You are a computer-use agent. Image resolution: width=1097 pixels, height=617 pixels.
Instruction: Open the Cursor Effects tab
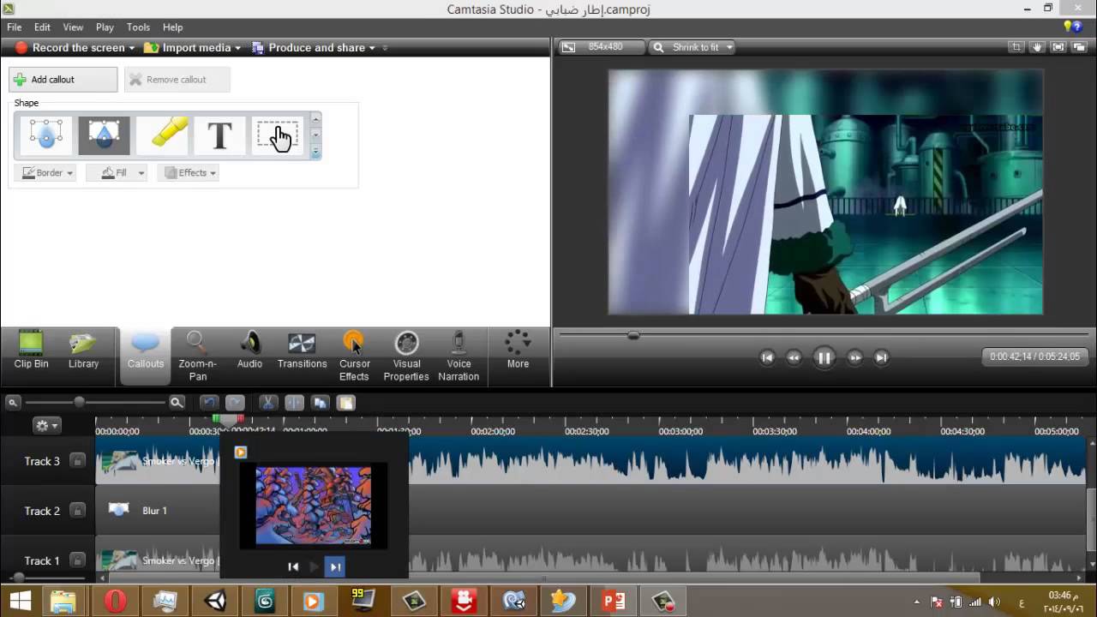tap(354, 356)
